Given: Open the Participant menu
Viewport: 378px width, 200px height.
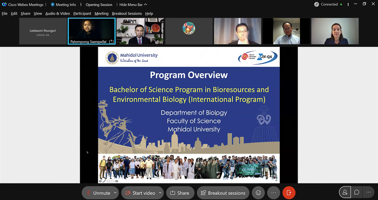Looking at the screenshot, I should coord(82,14).
